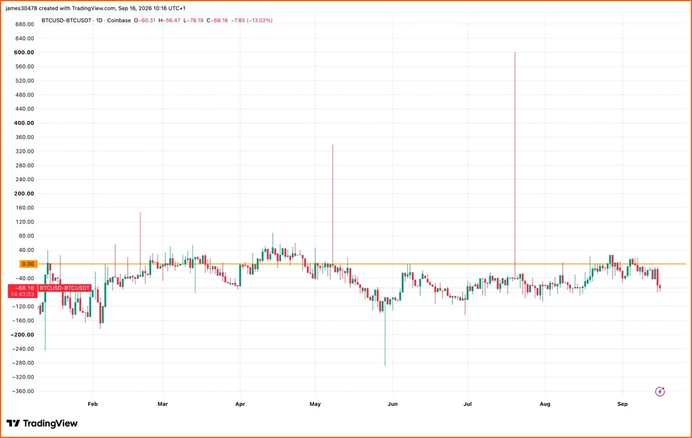Screen dimensions: 692x438
Task: Click the Coinbase exchange name in header
Action: point(119,21)
